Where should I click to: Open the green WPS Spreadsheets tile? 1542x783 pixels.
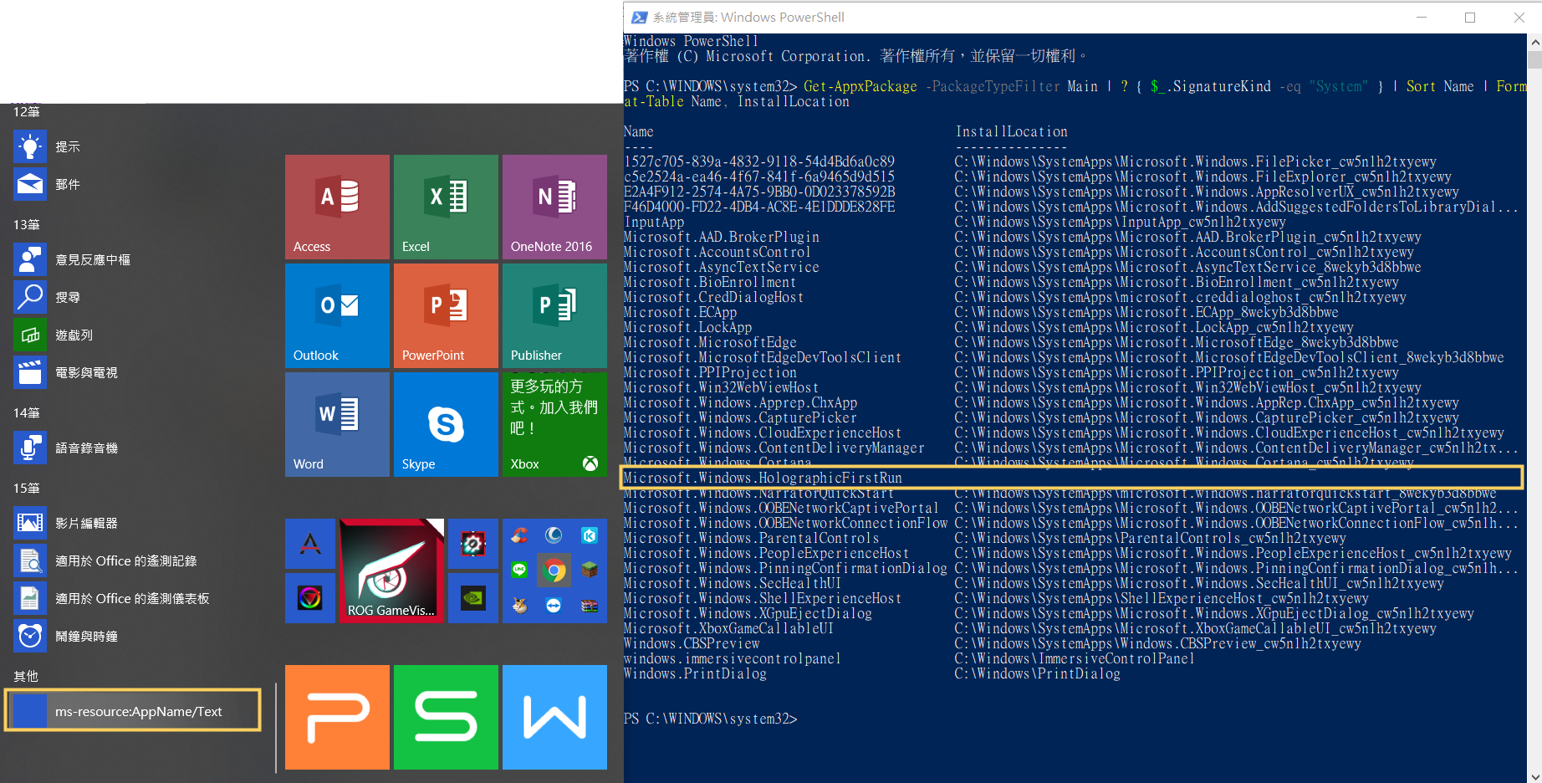[x=446, y=717]
